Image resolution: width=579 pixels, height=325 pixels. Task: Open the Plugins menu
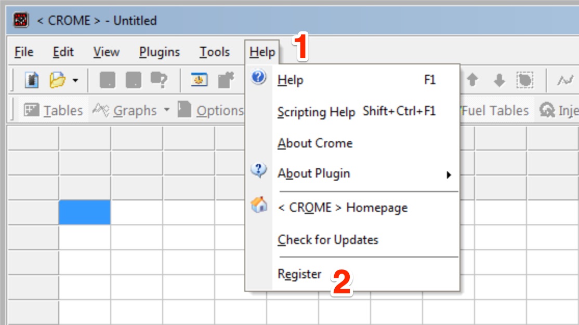pos(159,52)
